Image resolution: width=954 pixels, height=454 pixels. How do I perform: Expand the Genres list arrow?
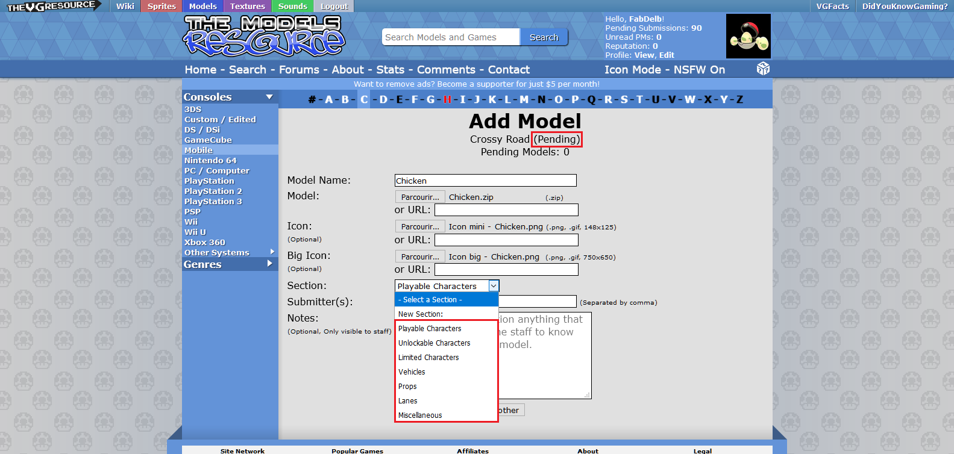[x=269, y=264]
